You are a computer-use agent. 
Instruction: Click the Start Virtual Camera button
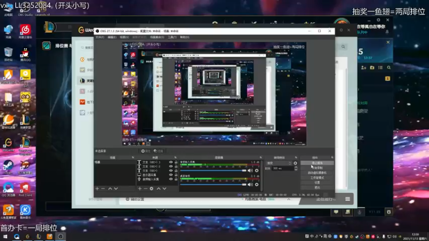[317, 172]
